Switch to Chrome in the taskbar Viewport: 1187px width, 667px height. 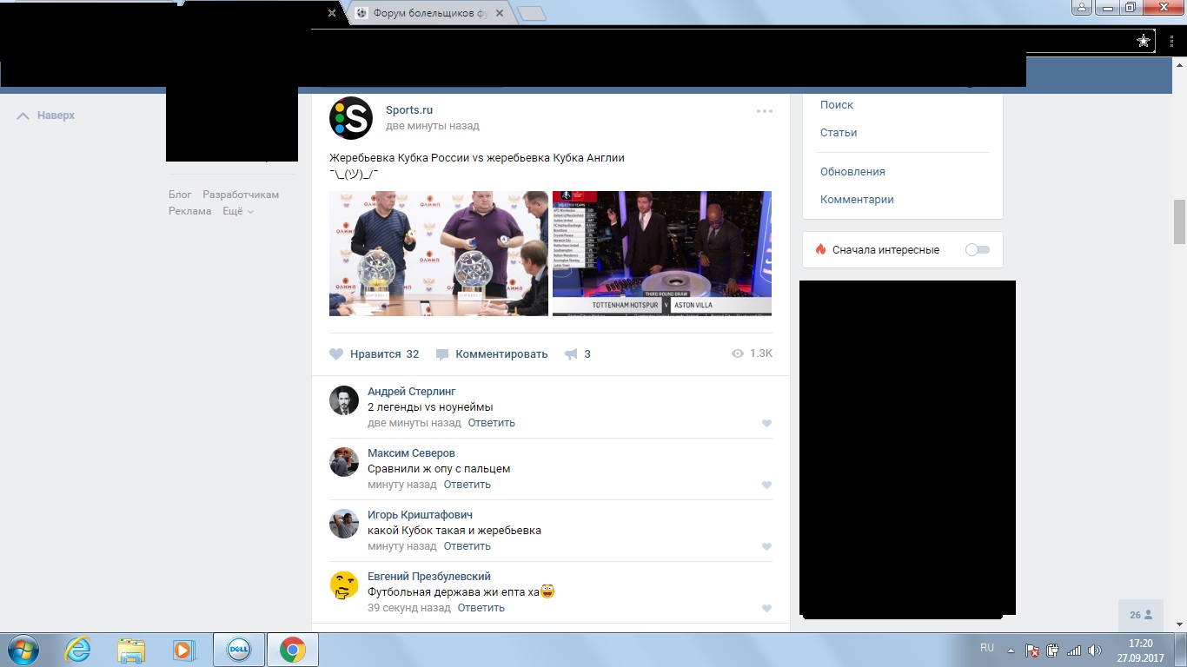point(293,650)
